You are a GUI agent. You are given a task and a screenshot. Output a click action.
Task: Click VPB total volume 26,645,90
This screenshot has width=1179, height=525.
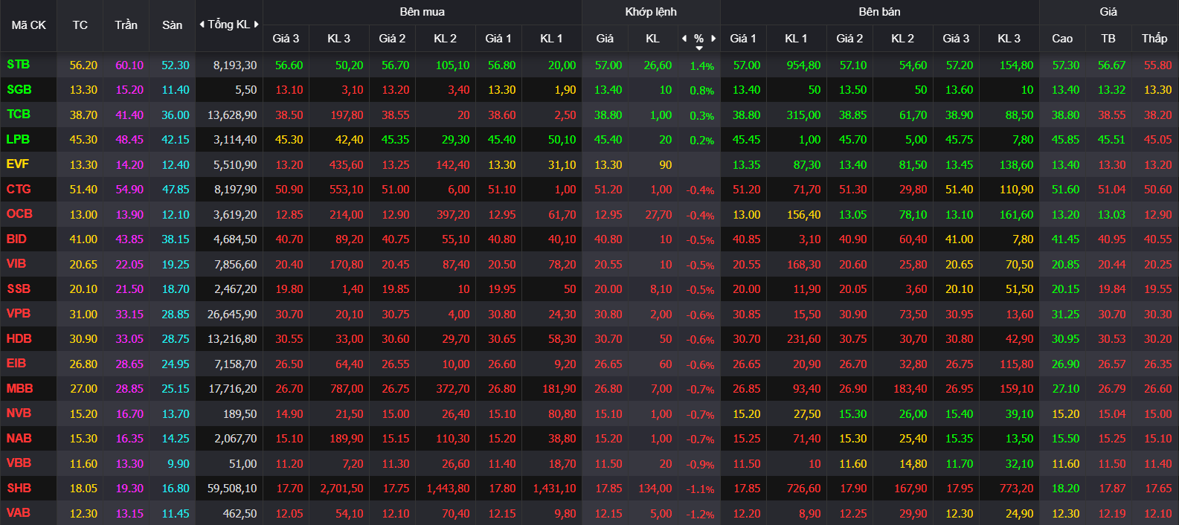pos(232,315)
